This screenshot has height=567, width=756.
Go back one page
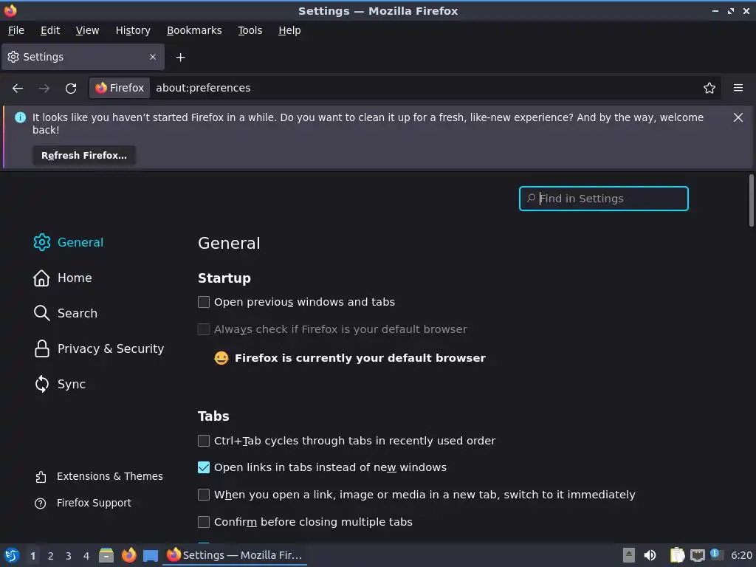[x=18, y=89]
